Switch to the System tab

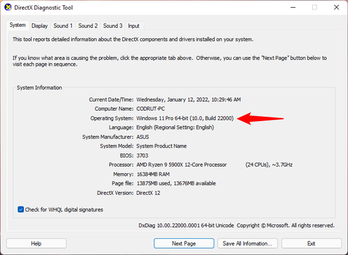pyautogui.click(x=18, y=25)
